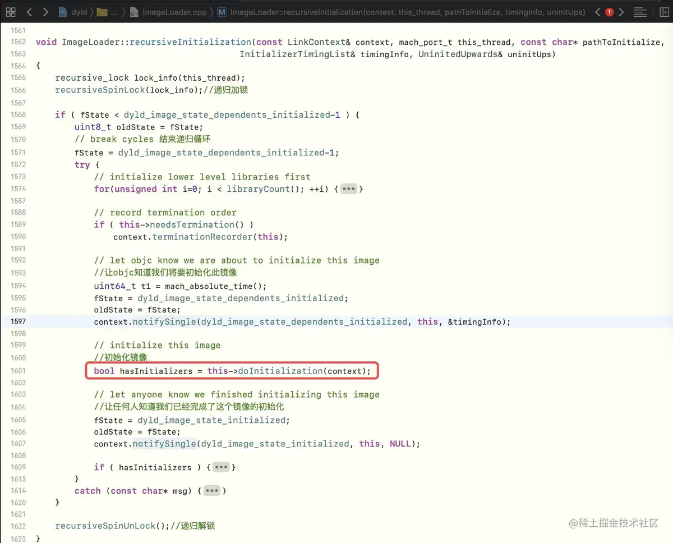Click the try keyword on line 1572
This screenshot has width=673, height=543.
coord(82,165)
